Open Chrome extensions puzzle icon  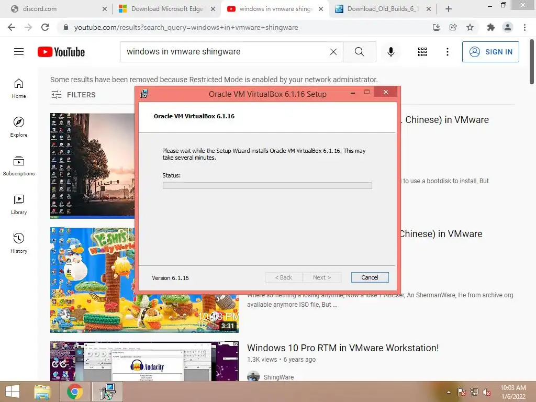[x=491, y=27]
